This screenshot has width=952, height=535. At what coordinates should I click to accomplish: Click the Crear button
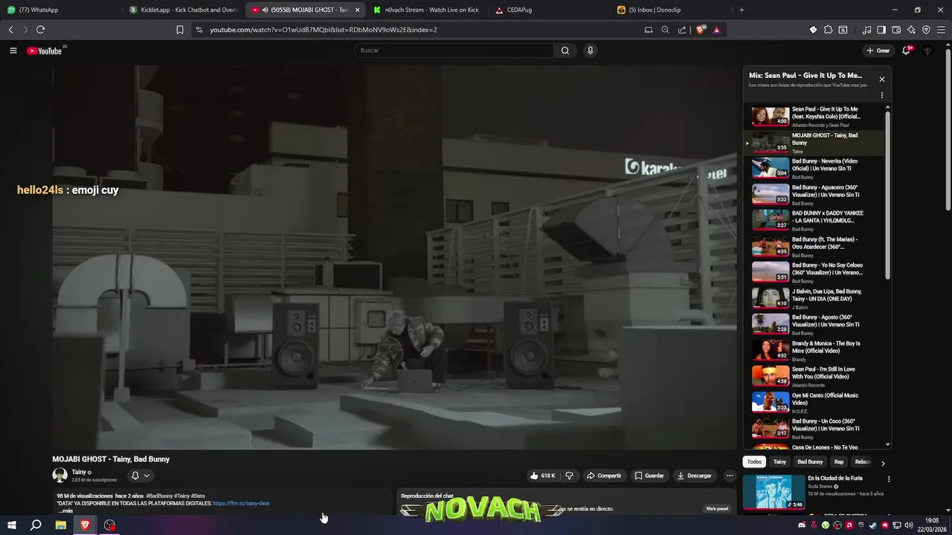(878, 51)
